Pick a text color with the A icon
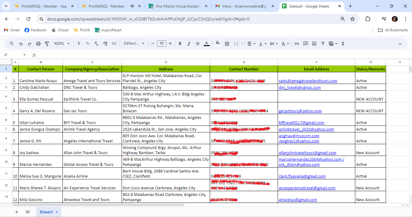The height and width of the screenshot is (217, 412). [x=206, y=44]
